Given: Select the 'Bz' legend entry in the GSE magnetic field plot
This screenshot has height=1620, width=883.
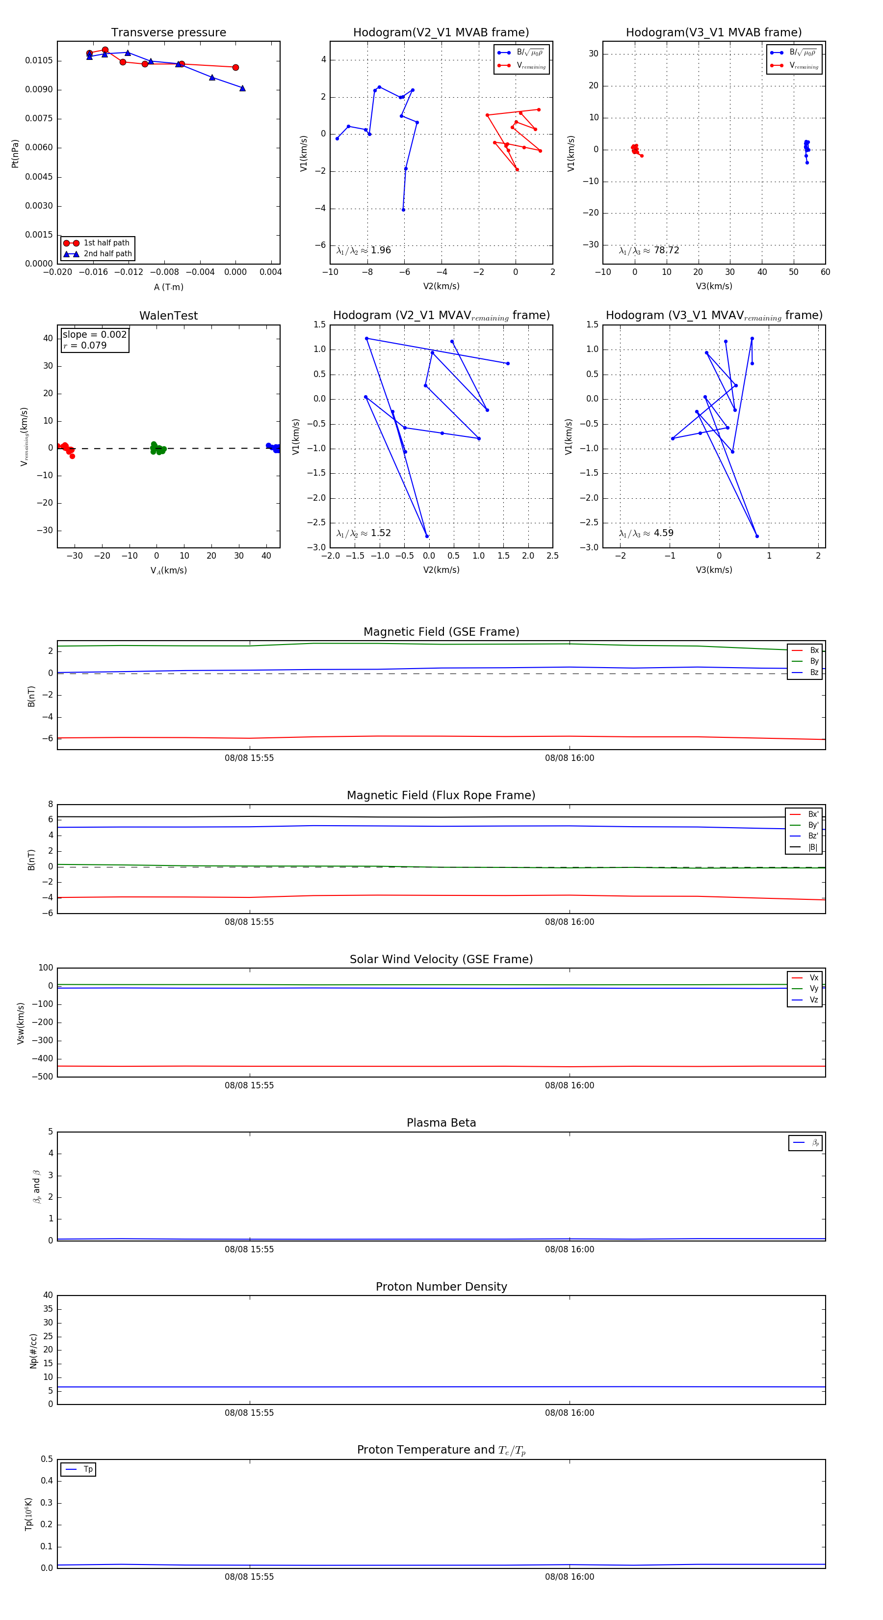Looking at the screenshot, I should [x=805, y=672].
